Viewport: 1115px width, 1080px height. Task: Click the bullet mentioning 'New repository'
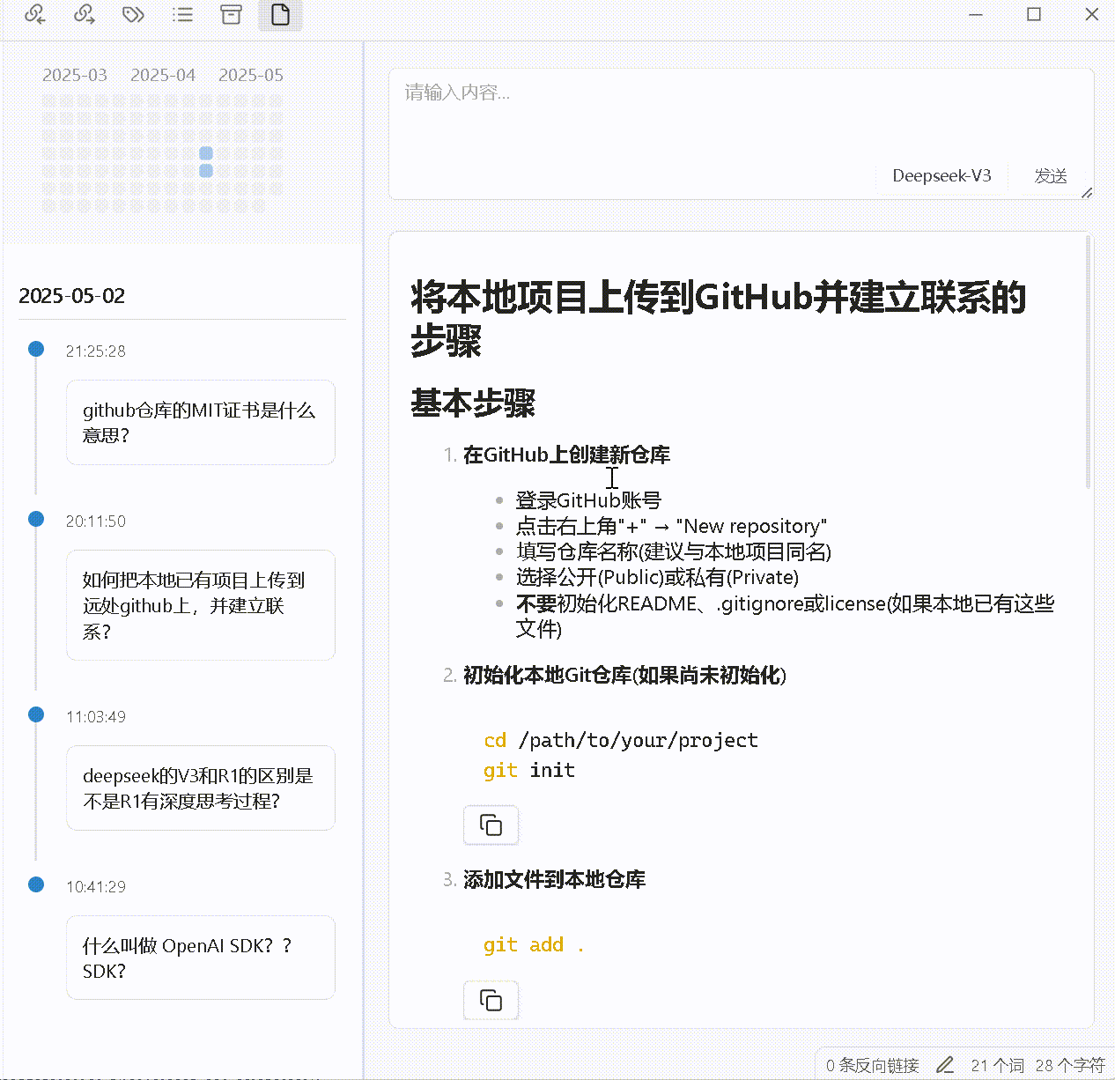click(x=671, y=527)
